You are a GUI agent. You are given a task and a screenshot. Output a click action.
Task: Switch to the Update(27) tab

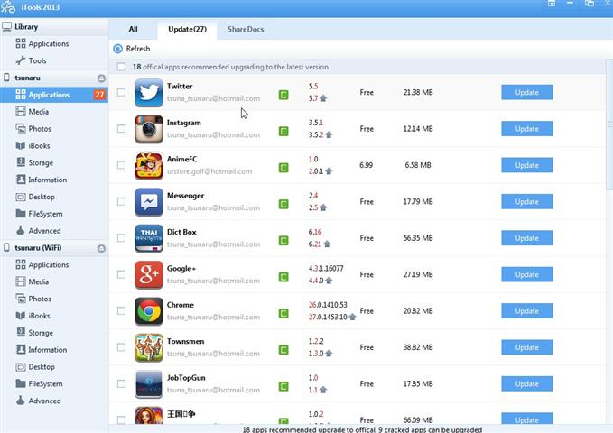click(187, 29)
